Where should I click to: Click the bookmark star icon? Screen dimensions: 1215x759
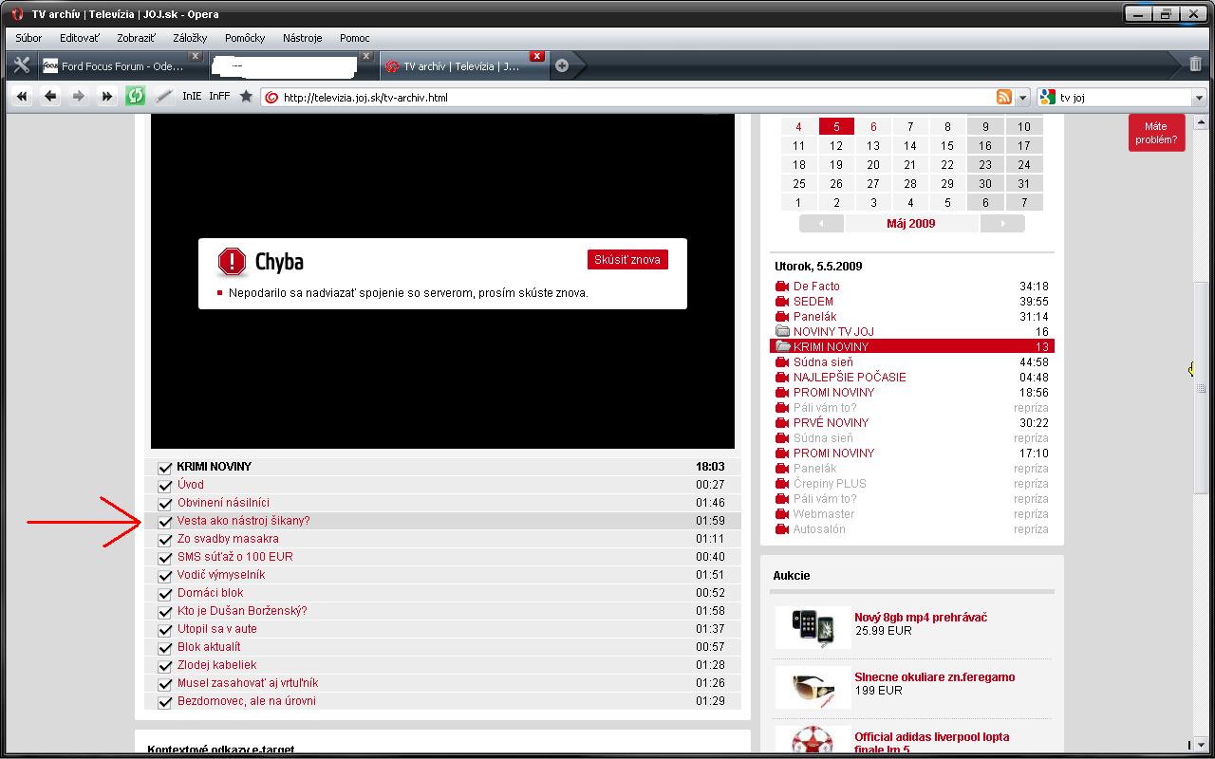tap(246, 96)
